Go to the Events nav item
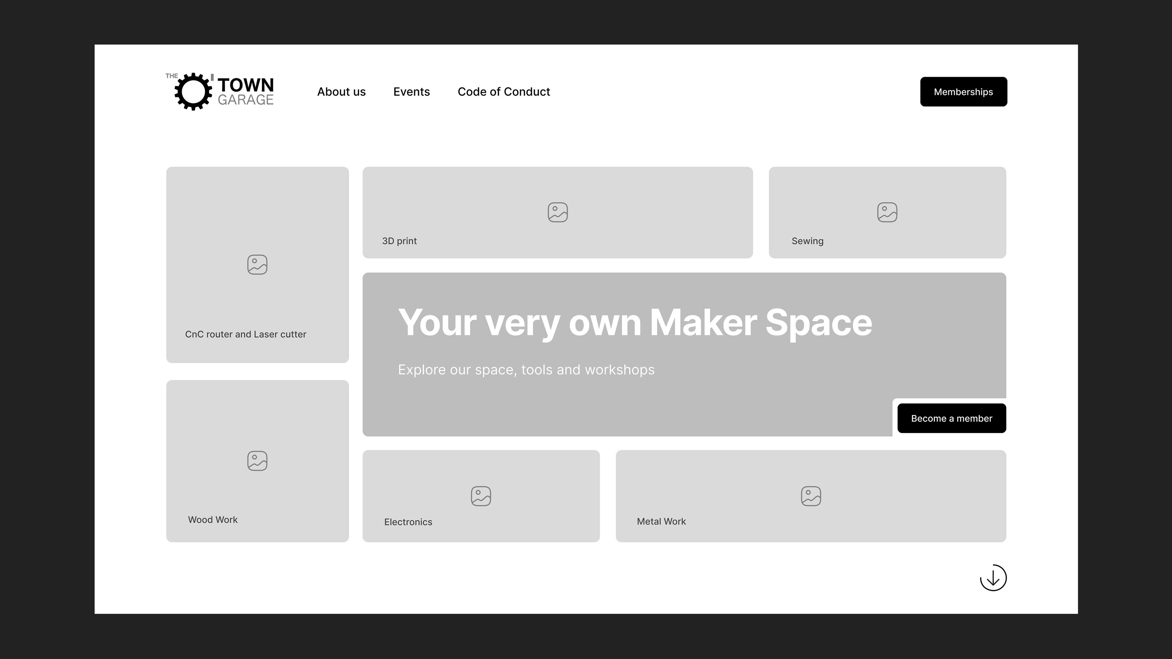The height and width of the screenshot is (659, 1172). point(411,92)
